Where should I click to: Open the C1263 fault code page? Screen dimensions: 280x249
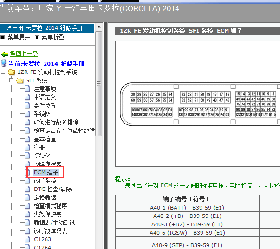tap(43, 239)
